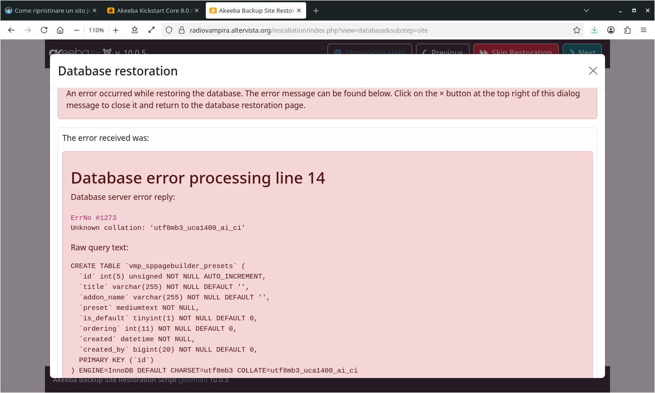This screenshot has height=393, width=655.
Task: Close the Akeeba Backup Site Restoration tab
Action: pos(299,10)
